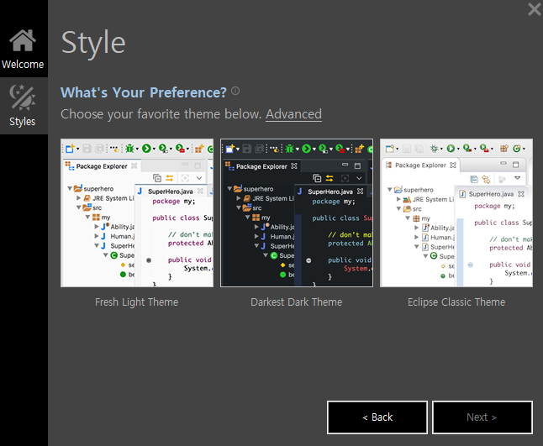The image size is (543, 446).
Task: Choose the Fresh Light Theme preview
Action: pyautogui.click(x=137, y=213)
